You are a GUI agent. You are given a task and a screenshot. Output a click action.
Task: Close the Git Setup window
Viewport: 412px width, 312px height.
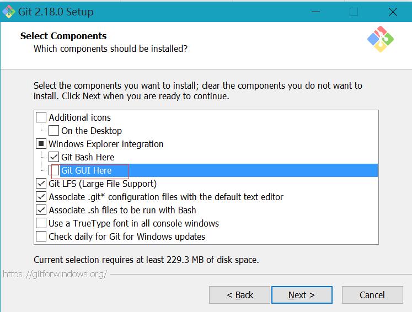pos(392,12)
